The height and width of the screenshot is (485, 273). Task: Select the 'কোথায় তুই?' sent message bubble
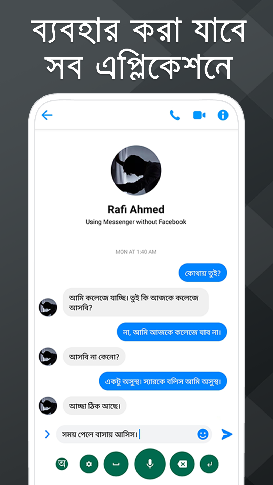click(x=203, y=273)
